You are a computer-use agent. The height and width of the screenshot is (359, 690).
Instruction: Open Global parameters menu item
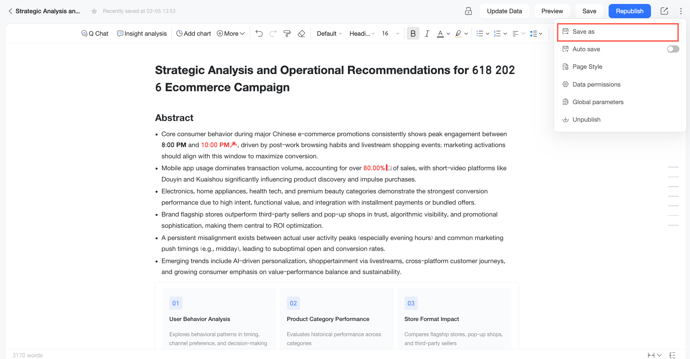[620, 102]
